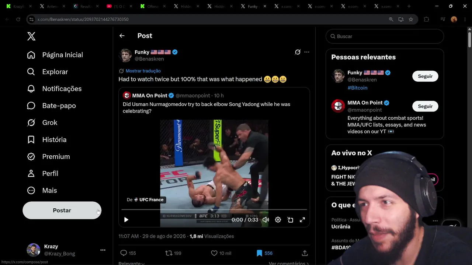Open more options for the Ucrânia trend
Image resolution: width=472 pixels, height=265 pixels.
[435, 221]
